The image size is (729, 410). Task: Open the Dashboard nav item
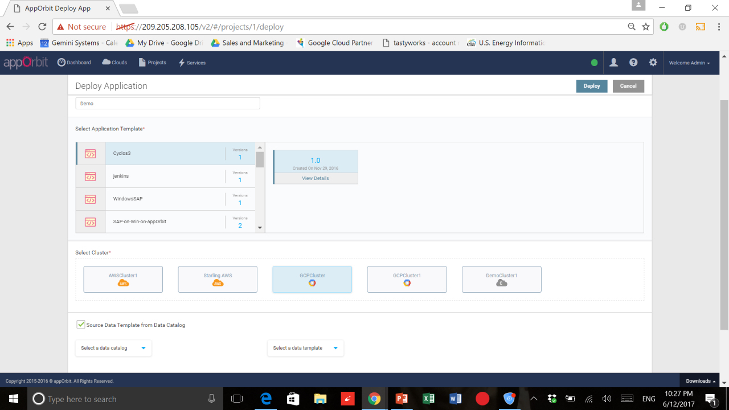click(74, 63)
